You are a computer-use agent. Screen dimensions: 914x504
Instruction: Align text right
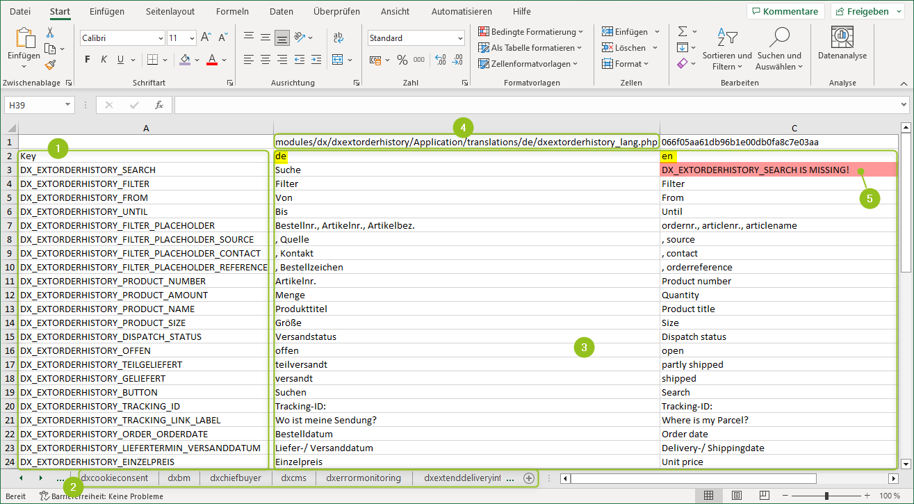[281, 60]
